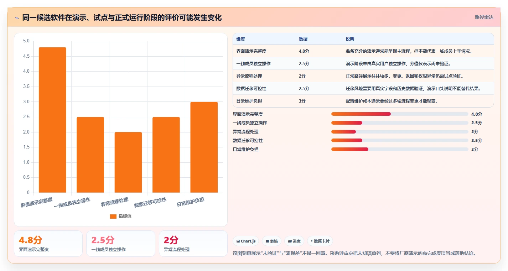This screenshot has height=271, width=508.
Task: Click the 日常维护负担 bar in the chart
Action: point(204,147)
